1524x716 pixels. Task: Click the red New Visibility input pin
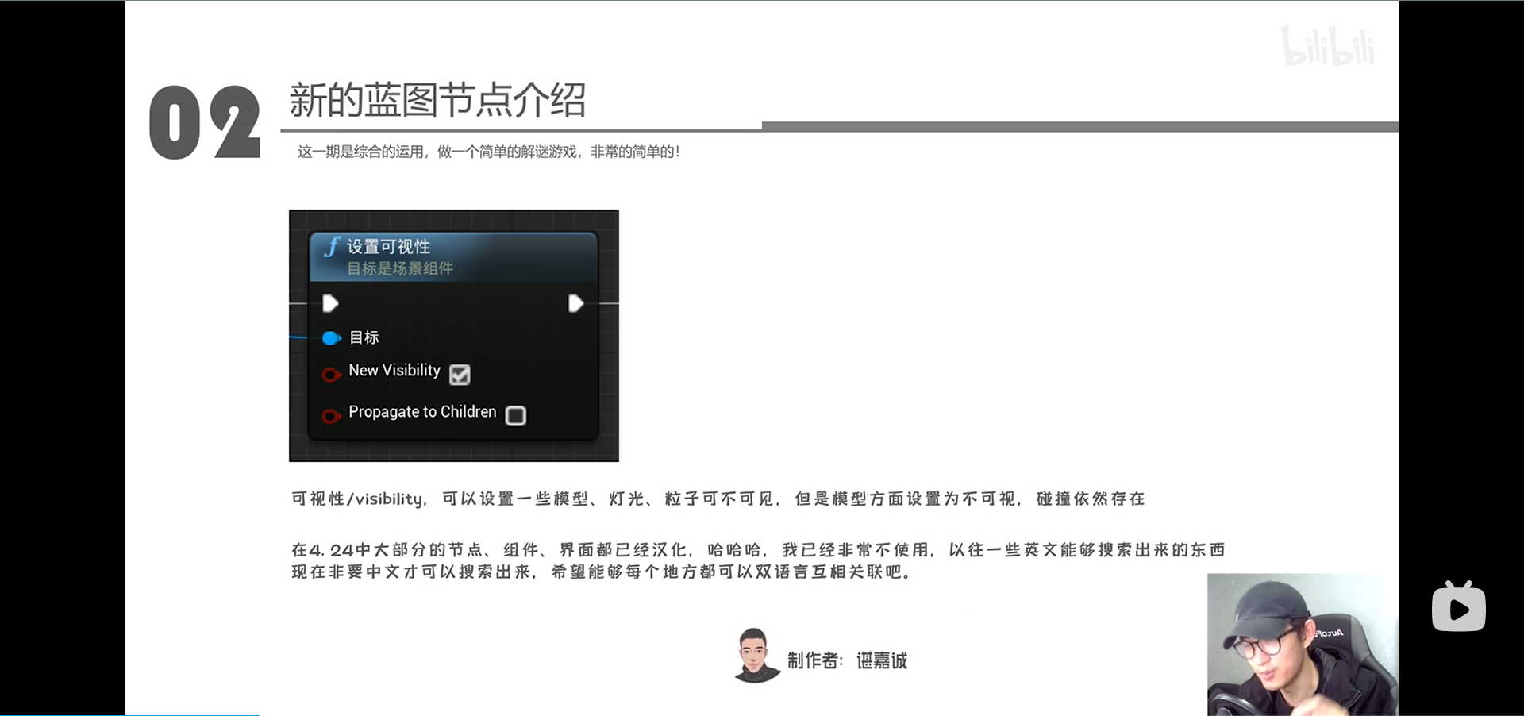[x=330, y=374]
